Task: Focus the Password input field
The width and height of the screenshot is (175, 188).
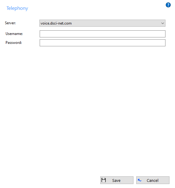Action: (x=102, y=43)
